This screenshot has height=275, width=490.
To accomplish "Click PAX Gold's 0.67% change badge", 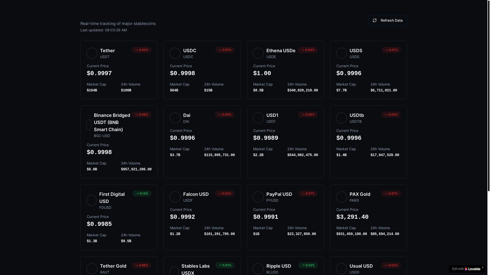I will [391, 194].
